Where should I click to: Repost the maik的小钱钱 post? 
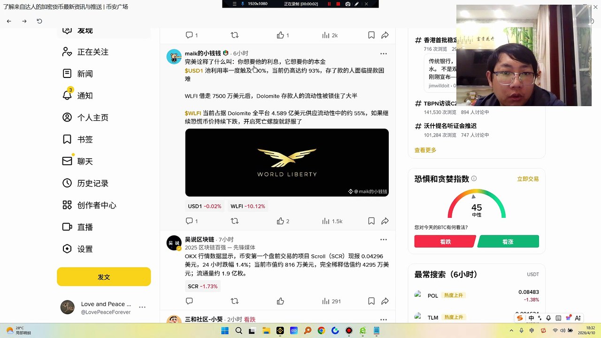[x=235, y=221]
